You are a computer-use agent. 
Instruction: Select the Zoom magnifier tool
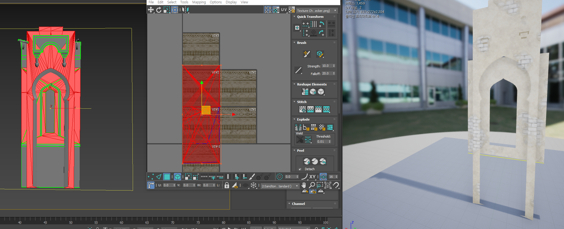312,185
